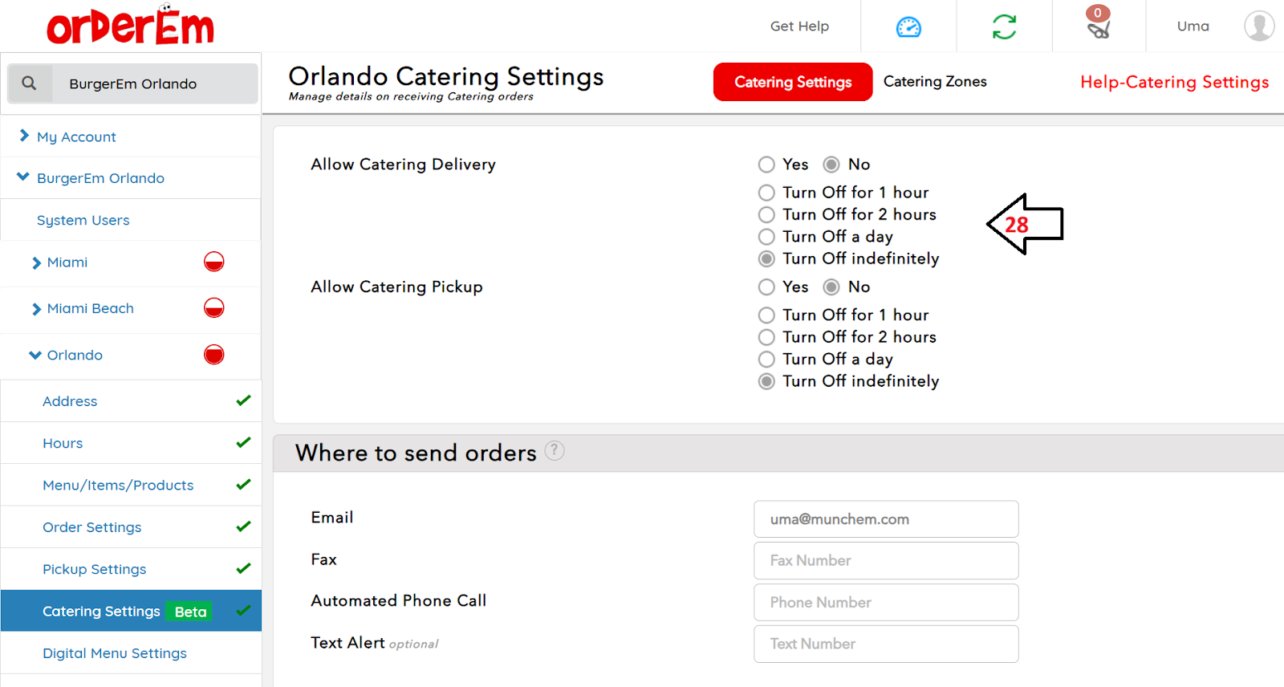Screen dimensions: 1284x687
Task: Expand the Miami Beach location
Action: click(x=90, y=309)
